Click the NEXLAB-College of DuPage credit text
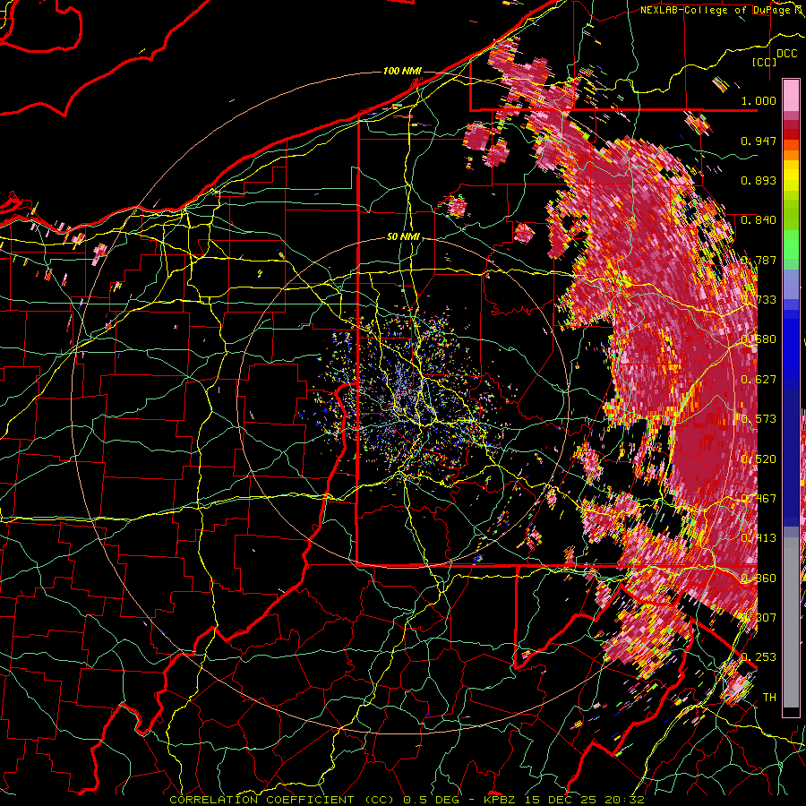806x806 pixels. [x=716, y=10]
